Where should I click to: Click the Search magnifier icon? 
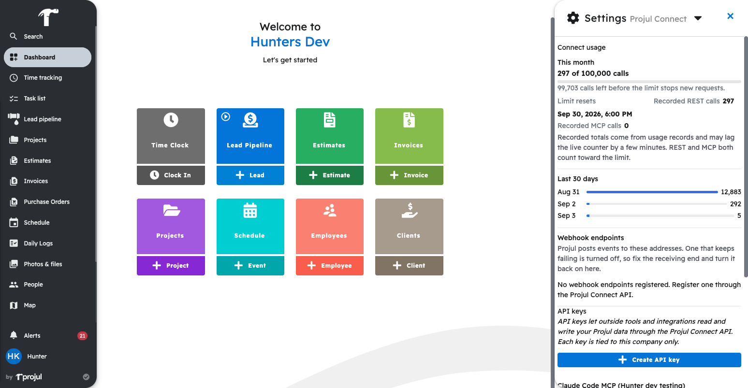click(x=14, y=36)
